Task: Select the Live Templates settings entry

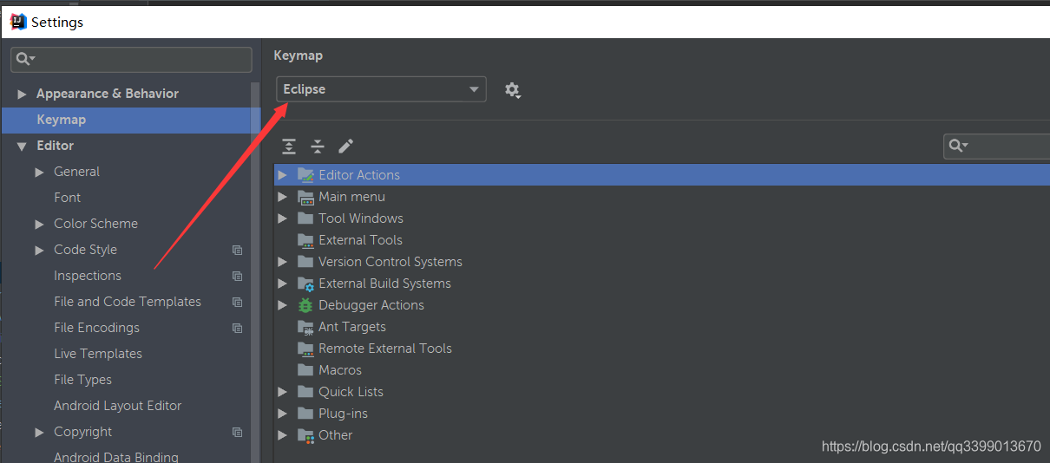Action: pos(98,354)
